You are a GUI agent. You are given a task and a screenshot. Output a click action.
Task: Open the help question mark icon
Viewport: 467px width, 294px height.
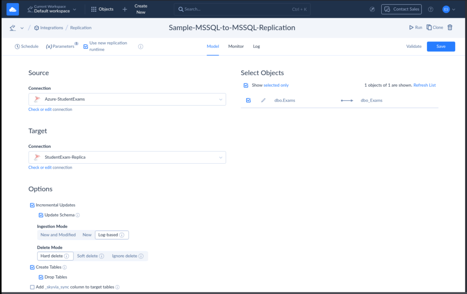point(431,9)
